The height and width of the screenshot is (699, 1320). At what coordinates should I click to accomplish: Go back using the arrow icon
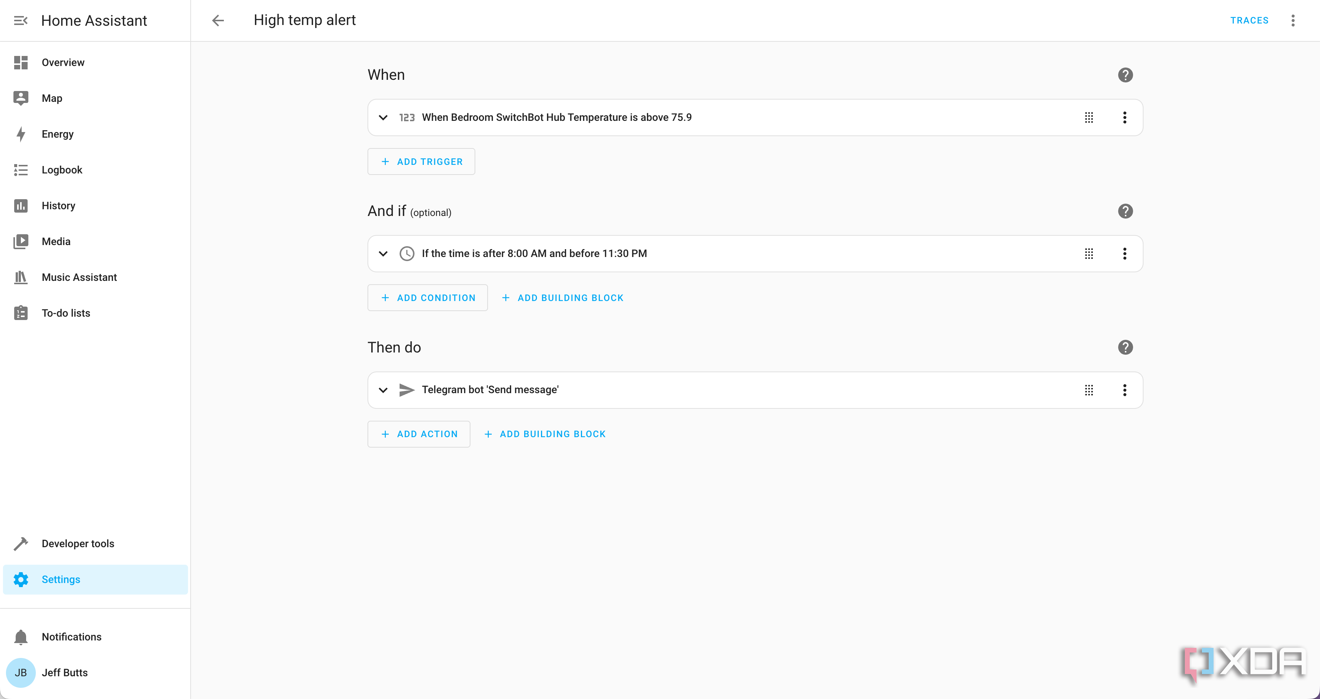[x=218, y=21]
